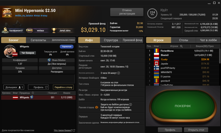Click the search icon in players list
Viewport: 221px width, 133px height.
(x=182, y=46)
